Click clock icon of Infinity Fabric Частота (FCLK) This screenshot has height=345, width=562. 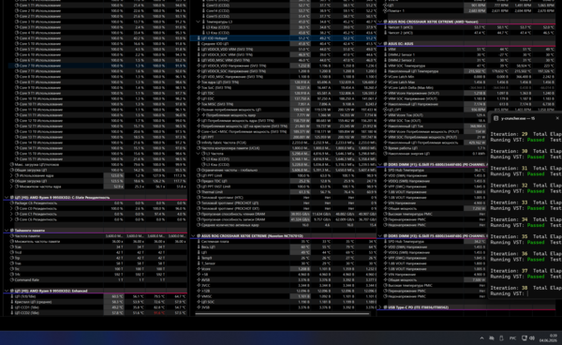point(199,142)
